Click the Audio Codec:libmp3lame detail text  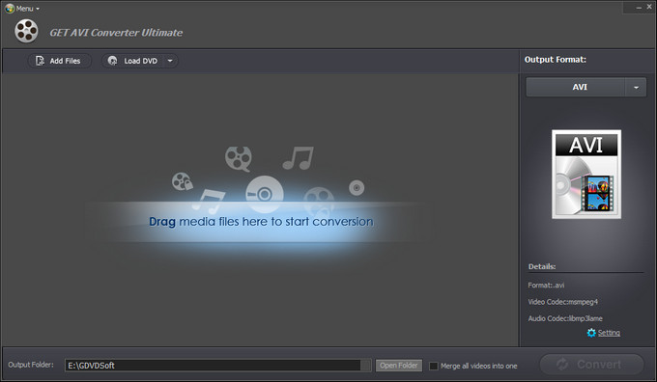click(565, 319)
